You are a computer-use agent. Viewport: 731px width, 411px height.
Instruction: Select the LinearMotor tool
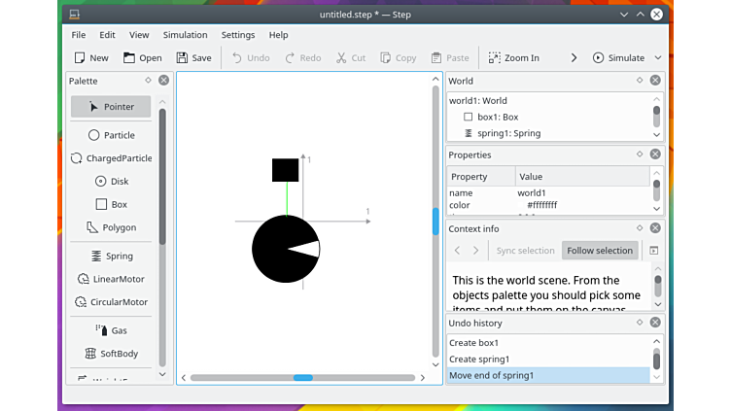111,279
